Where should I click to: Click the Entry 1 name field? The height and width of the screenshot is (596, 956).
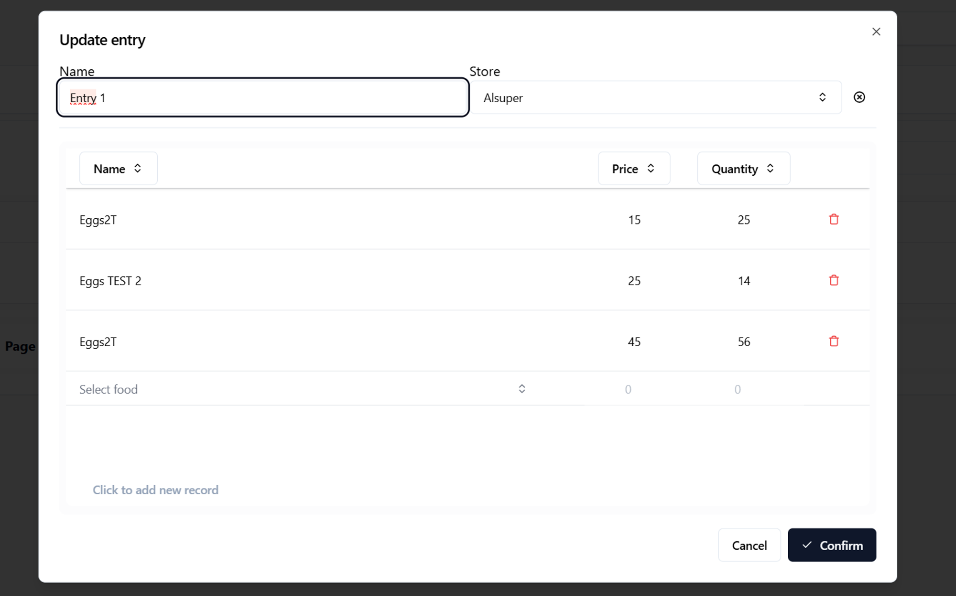(262, 97)
